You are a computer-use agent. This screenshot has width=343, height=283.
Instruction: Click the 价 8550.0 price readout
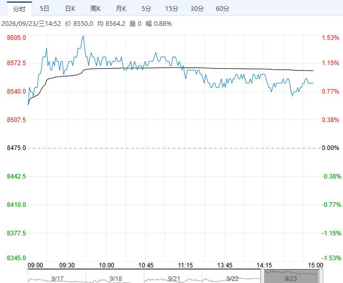(x=79, y=24)
